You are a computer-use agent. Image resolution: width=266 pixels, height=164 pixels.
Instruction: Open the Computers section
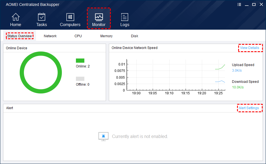pyautogui.click(x=70, y=20)
